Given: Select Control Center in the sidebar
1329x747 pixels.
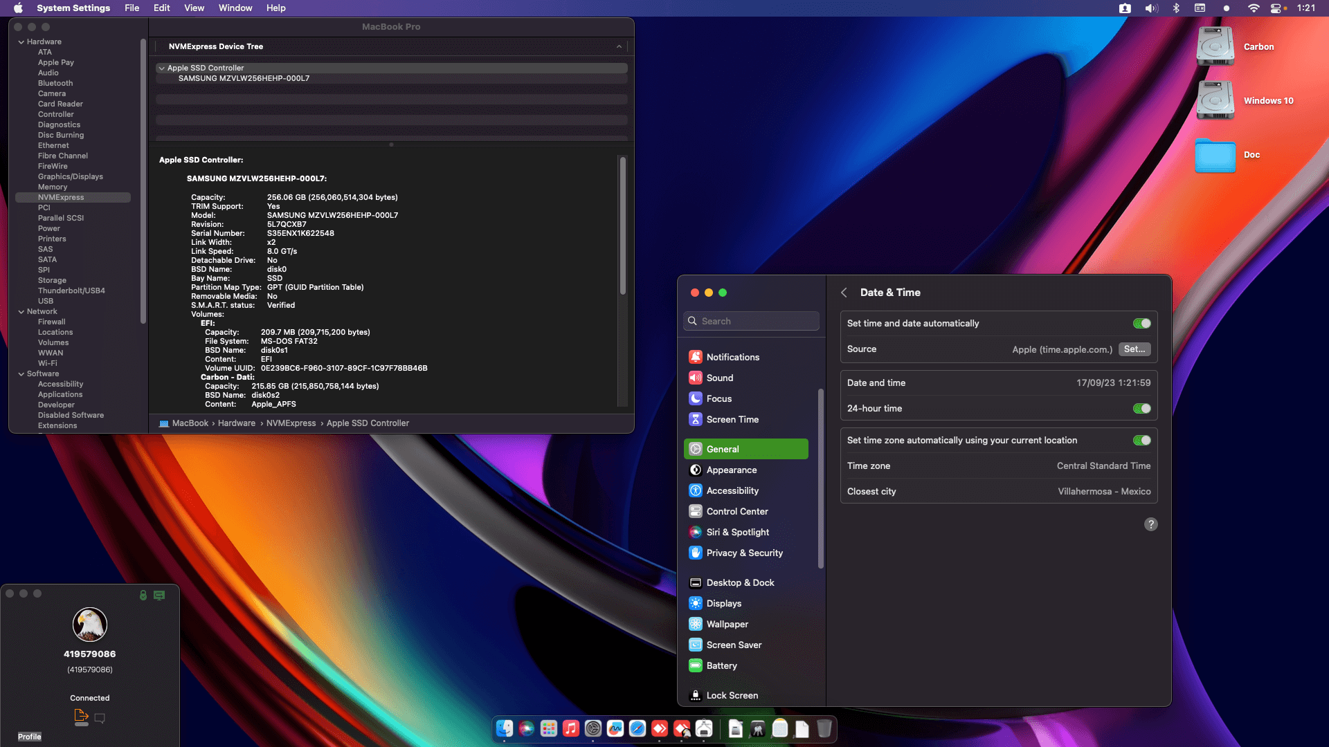Looking at the screenshot, I should pyautogui.click(x=736, y=511).
